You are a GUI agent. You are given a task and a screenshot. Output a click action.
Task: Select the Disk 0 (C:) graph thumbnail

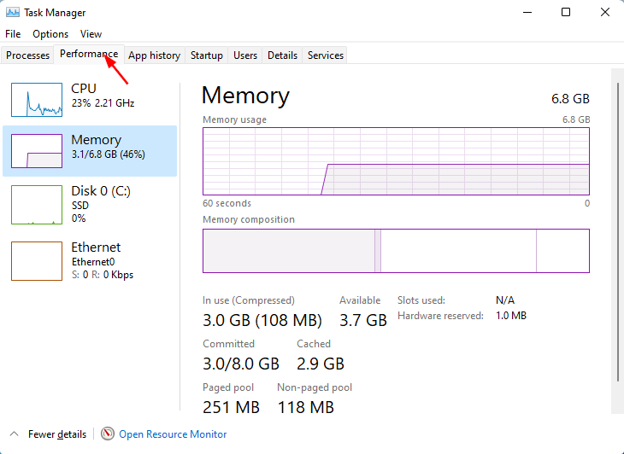coord(37,205)
